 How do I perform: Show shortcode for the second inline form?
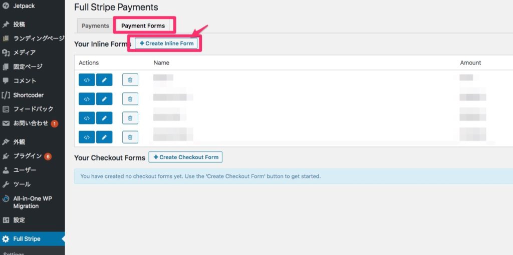[87, 99]
